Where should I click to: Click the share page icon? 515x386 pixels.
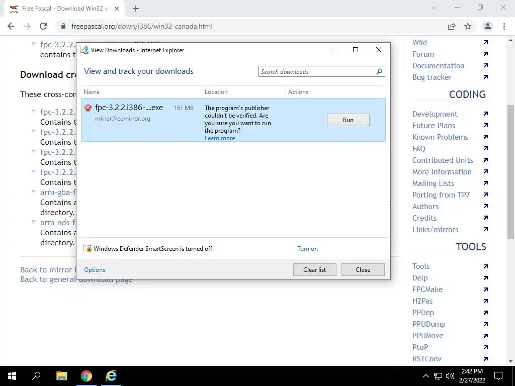pyautogui.click(x=452, y=27)
